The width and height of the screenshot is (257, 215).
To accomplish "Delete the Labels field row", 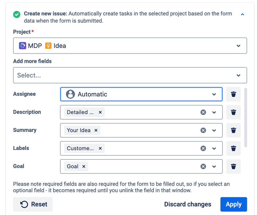I will tap(233, 148).
